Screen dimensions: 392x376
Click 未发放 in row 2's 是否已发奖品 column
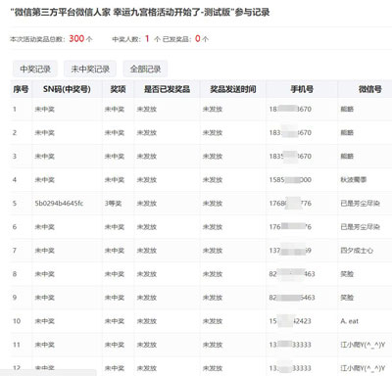(147, 133)
